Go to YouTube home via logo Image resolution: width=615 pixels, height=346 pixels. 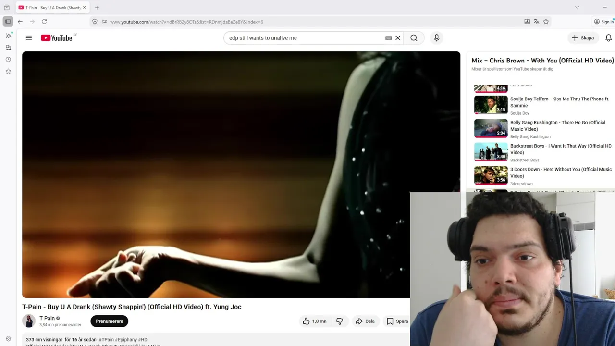[x=57, y=38]
